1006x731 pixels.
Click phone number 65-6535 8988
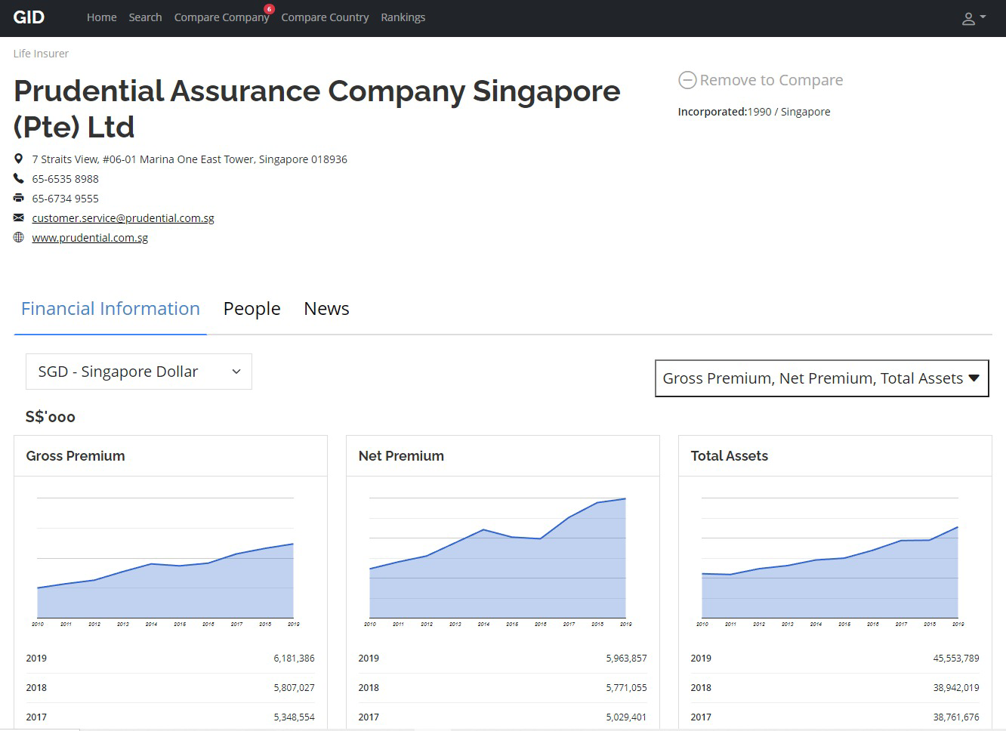point(65,179)
